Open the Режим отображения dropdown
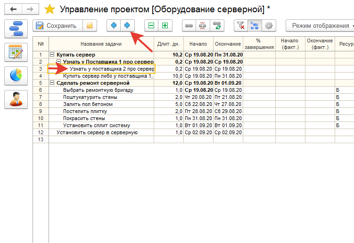The height and width of the screenshot is (243, 354). [321, 25]
